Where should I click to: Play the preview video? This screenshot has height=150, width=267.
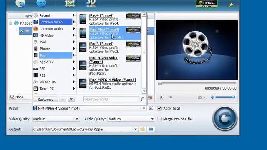pyautogui.click(x=161, y=97)
